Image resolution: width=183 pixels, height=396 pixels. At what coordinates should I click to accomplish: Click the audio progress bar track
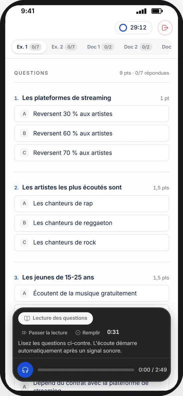tap(86, 370)
